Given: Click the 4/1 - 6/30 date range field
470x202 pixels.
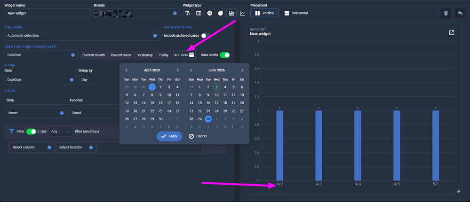Looking at the screenshot, I should (x=184, y=55).
